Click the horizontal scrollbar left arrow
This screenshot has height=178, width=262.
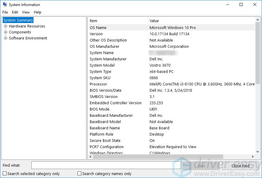90,157
